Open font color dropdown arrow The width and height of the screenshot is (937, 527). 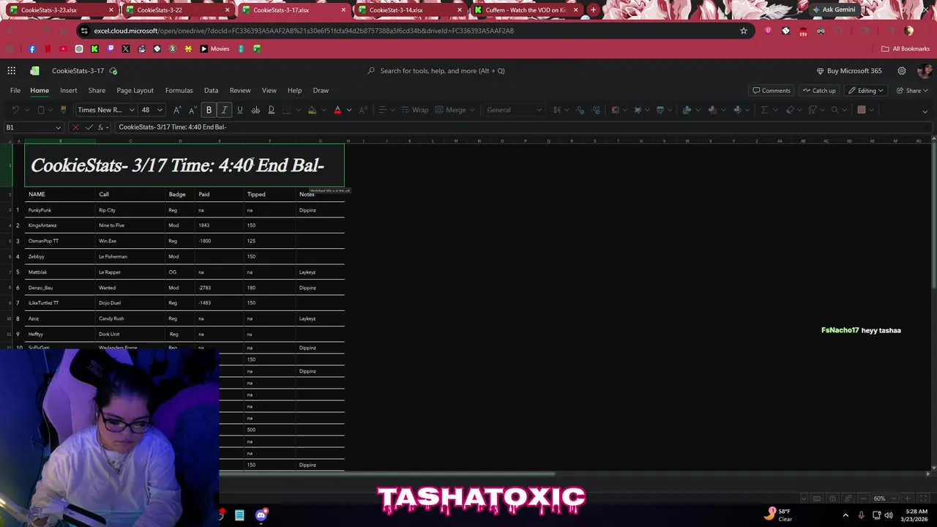[348, 110]
